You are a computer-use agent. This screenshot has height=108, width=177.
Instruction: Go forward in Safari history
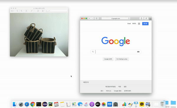92,18
